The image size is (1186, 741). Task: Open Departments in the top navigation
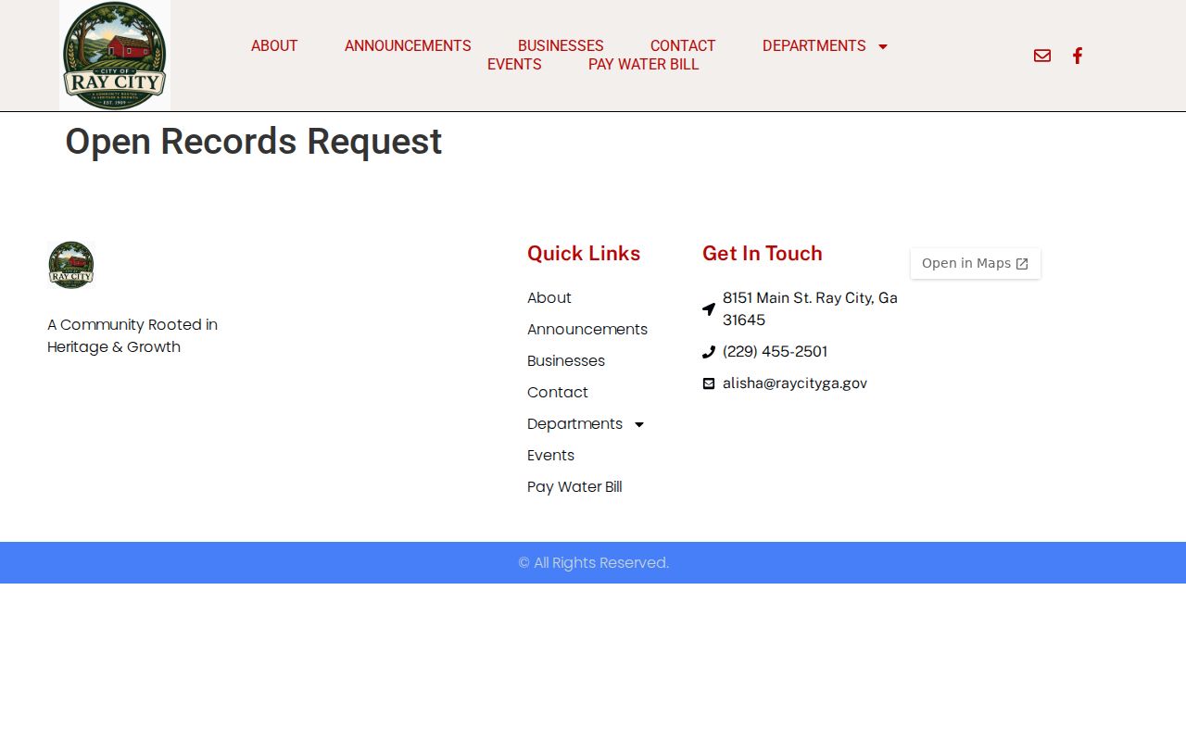pos(814,46)
